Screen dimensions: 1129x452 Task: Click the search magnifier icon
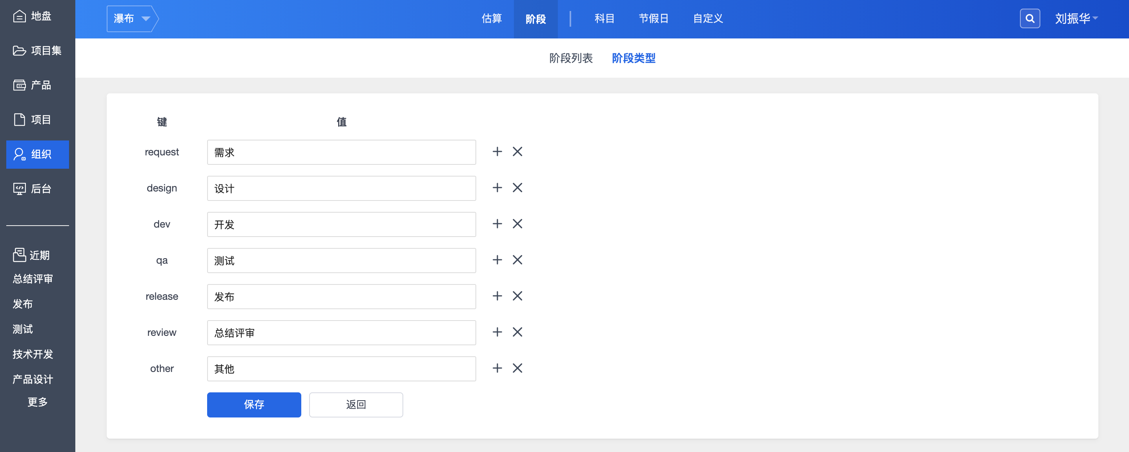(1029, 18)
